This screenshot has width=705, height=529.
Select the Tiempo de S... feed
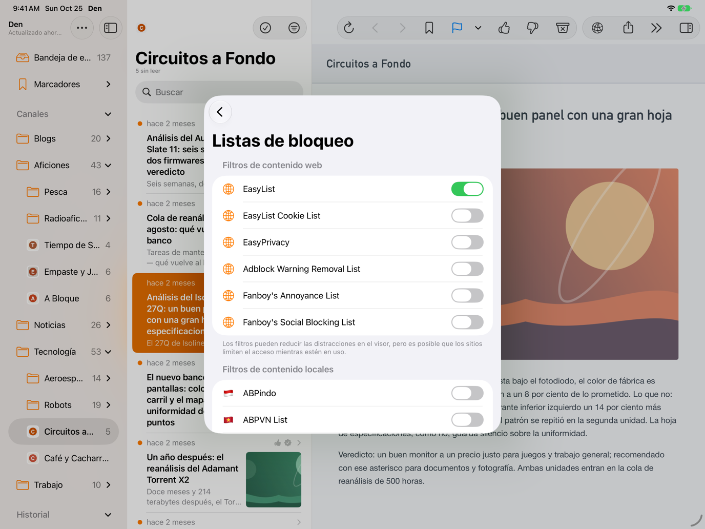coord(64,245)
